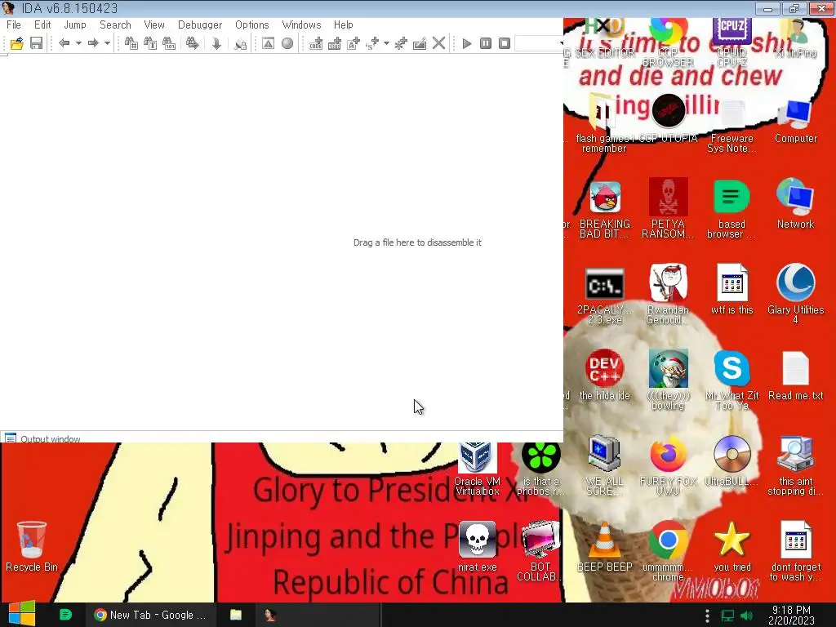
Task: Open the Jump menu
Action: pos(75,25)
